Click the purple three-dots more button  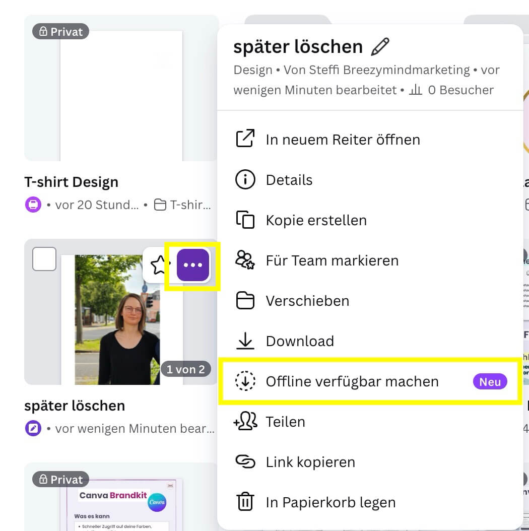coord(193,265)
